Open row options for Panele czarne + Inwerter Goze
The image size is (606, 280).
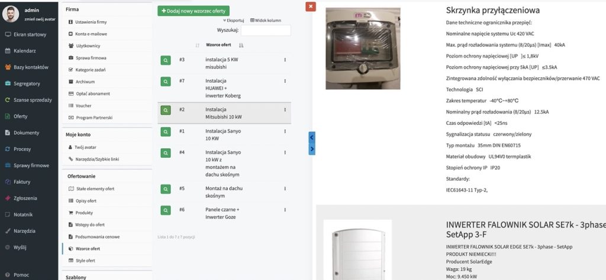tap(285, 210)
